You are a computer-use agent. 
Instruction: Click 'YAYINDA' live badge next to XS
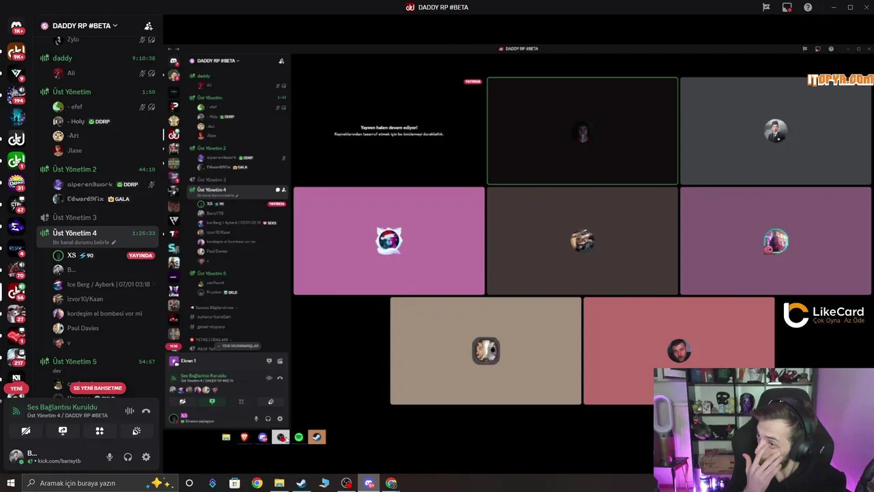point(141,256)
